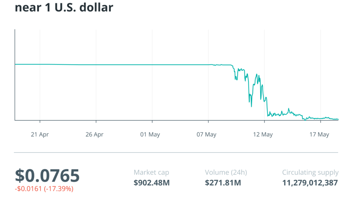
Task: Click the flat price line above 01 May
Action: coord(152,65)
